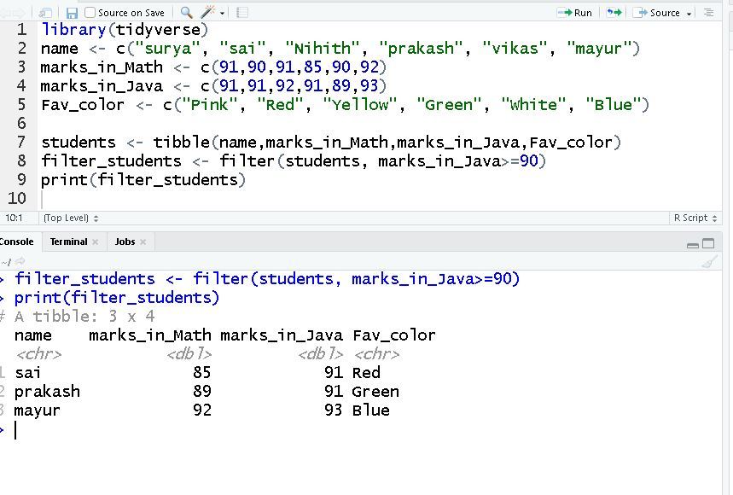Click the 10:1 cursor position indicator
This screenshot has height=495, width=733.
14,218
